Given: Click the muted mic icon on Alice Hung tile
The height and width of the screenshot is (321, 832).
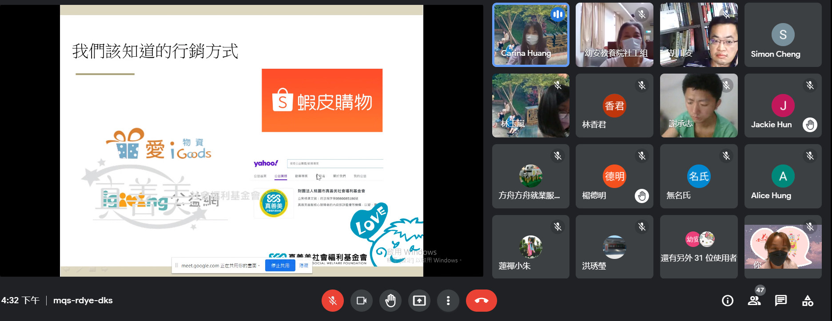Looking at the screenshot, I should (810, 156).
